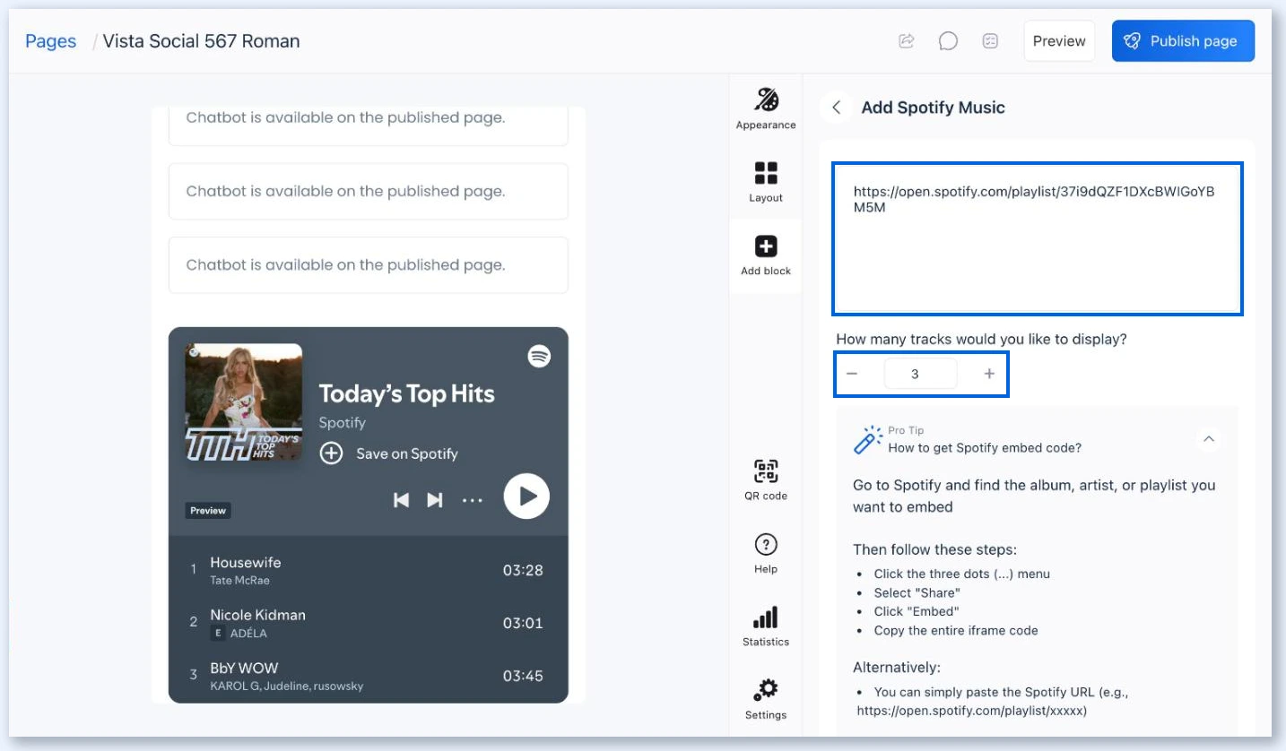This screenshot has width=1286, height=751.
Task: Click the "How to get Spotify embed code?" heading
Action: pos(985,447)
